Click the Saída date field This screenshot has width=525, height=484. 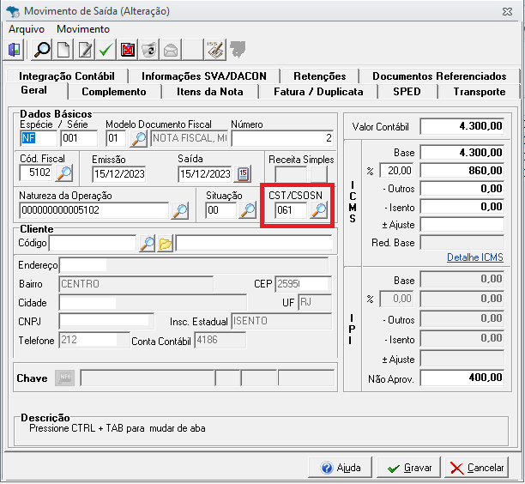[x=205, y=174]
